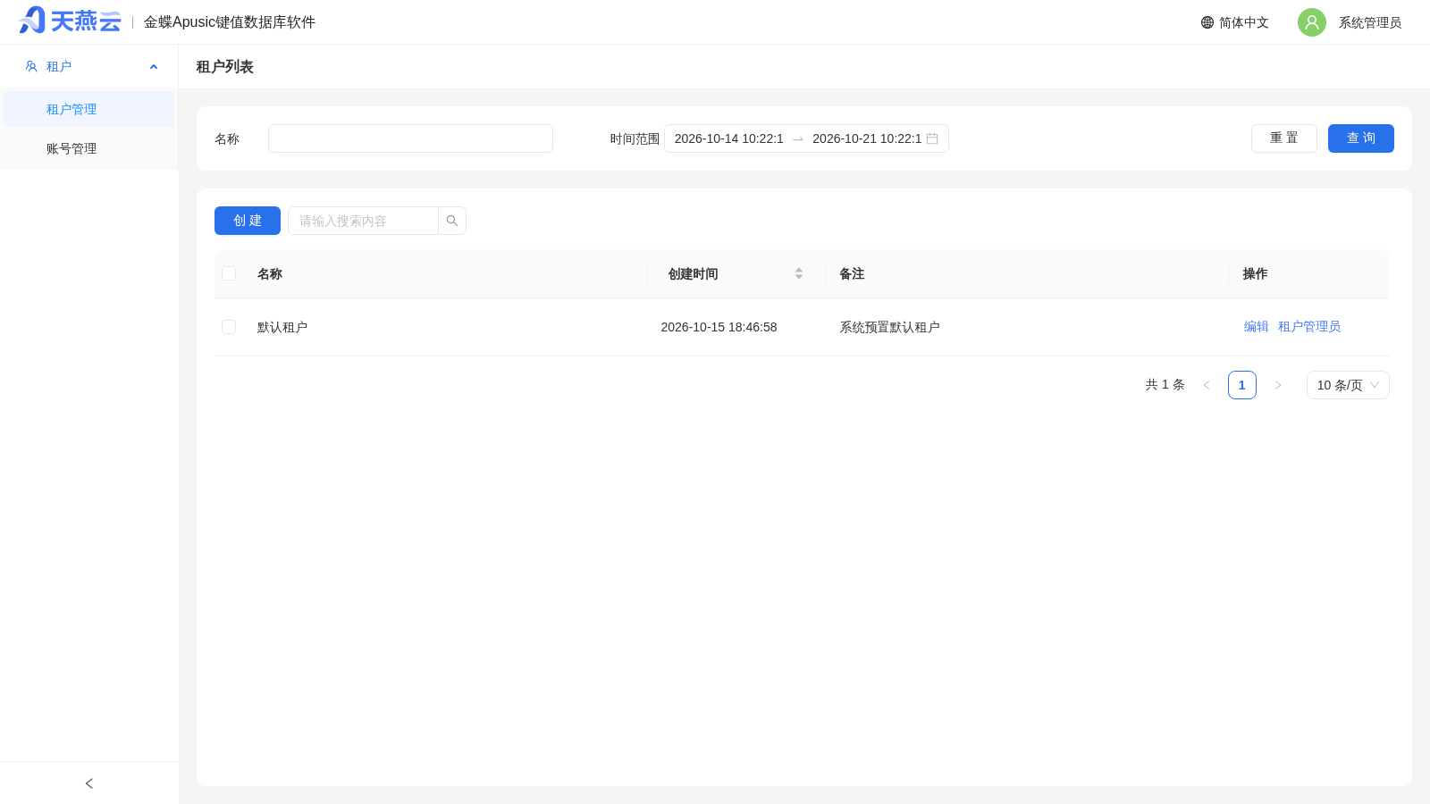Click the 重置 button

tap(1284, 138)
